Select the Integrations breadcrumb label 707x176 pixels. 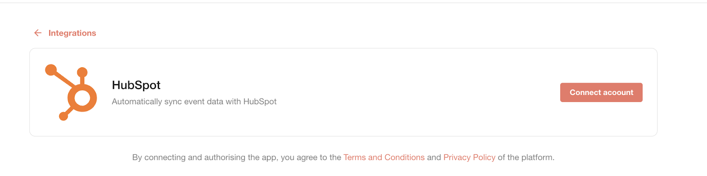click(72, 33)
